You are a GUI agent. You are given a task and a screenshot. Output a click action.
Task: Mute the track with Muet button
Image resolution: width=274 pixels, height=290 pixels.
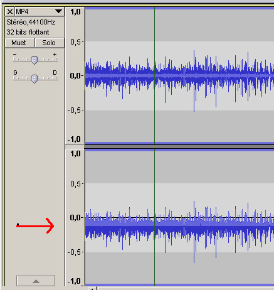19,43
